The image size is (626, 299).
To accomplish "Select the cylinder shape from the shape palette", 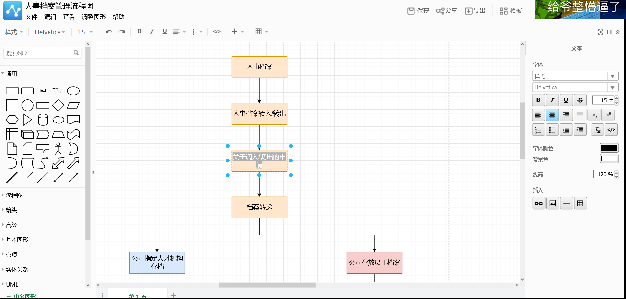I will point(43,120).
